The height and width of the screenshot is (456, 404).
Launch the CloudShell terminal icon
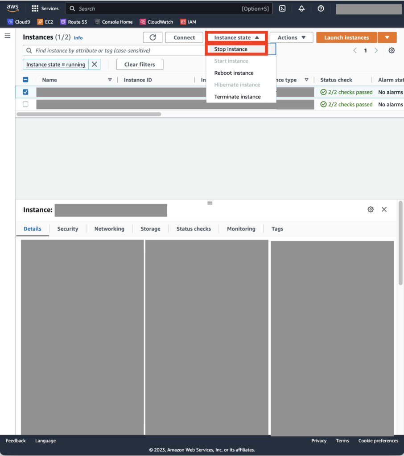point(282,8)
